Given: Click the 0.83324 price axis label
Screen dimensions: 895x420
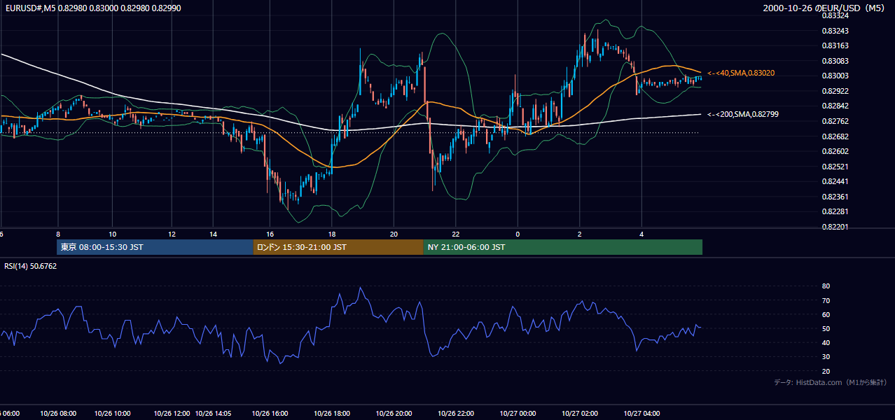Looking at the screenshot, I should pos(835,15).
